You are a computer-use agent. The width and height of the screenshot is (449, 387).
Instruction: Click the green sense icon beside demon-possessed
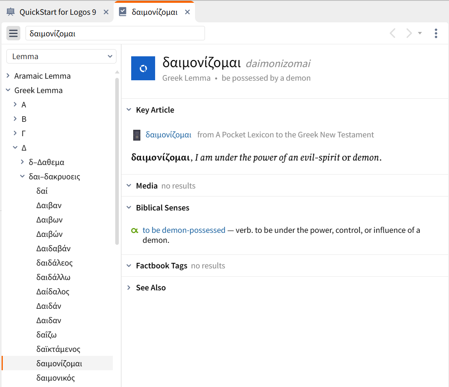tap(135, 230)
